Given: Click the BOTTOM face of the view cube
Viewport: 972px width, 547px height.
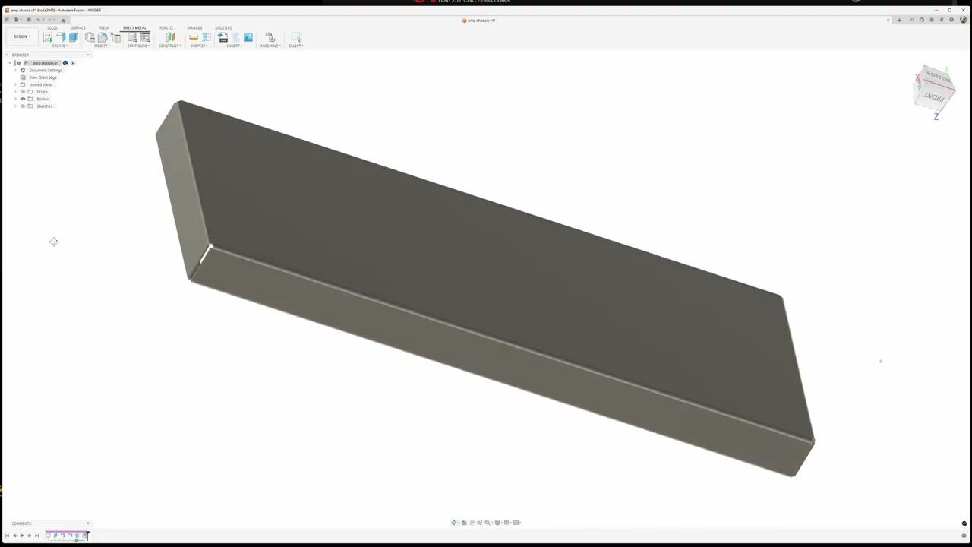Looking at the screenshot, I should click(x=938, y=77).
